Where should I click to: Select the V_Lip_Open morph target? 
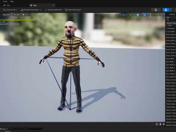(x=171, y=32)
